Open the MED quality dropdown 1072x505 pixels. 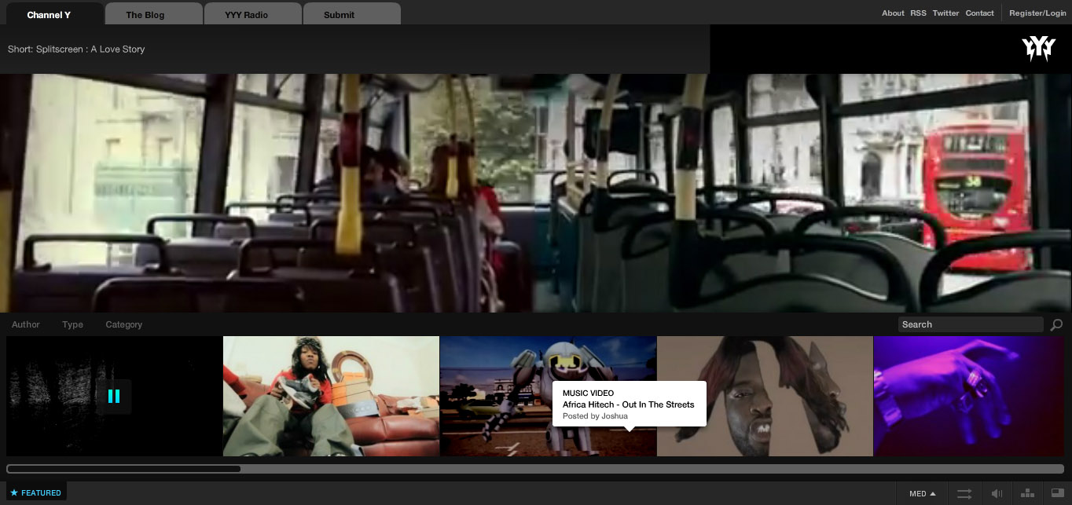(922, 494)
